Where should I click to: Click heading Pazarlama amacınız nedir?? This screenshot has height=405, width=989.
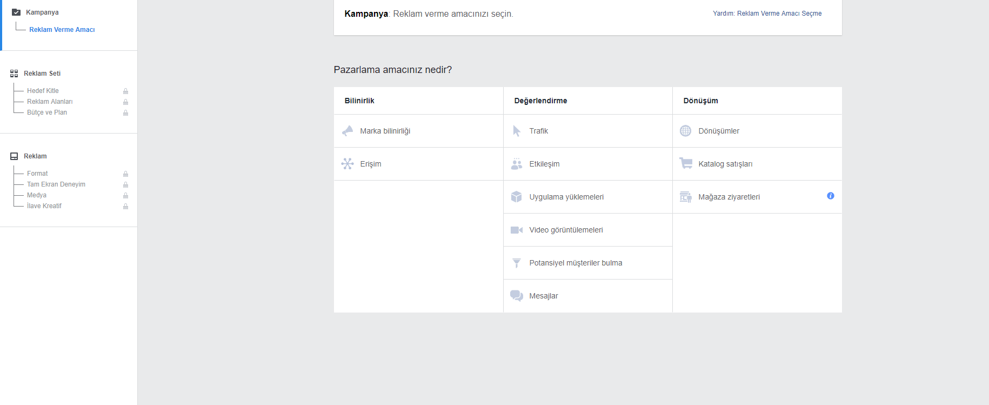click(x=393, y=70)
